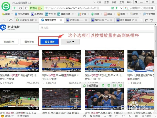Open the 大连 bookmark
This screenshot has height=118, width=157.
point(50,14)
